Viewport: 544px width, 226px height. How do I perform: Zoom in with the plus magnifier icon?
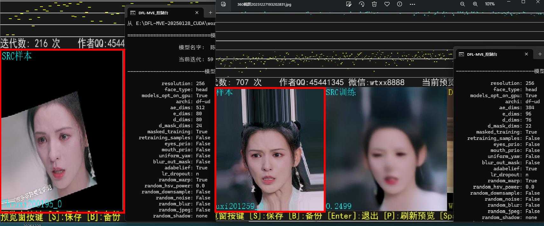click(475, 4)
